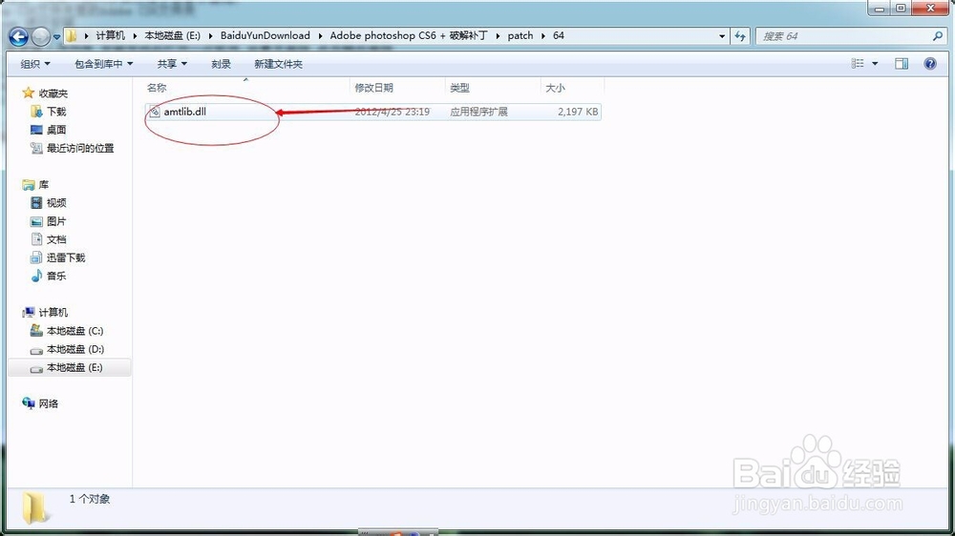Select 本地磁盘 (E:) in the address breadcrumb

tap(172, 35)
